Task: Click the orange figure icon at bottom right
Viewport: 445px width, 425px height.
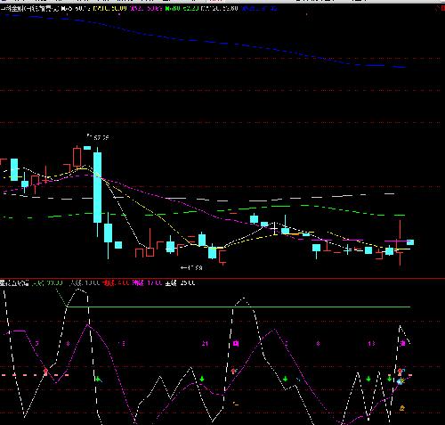Action: coord(402,408)
